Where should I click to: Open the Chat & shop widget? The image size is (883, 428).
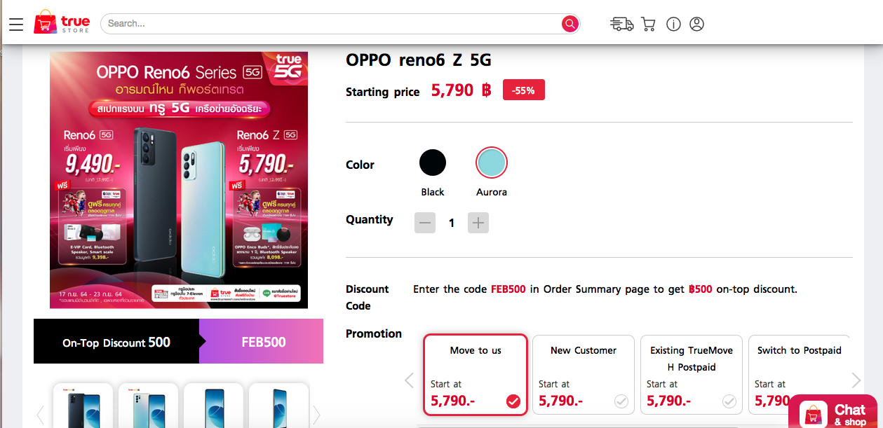point(835,413)
